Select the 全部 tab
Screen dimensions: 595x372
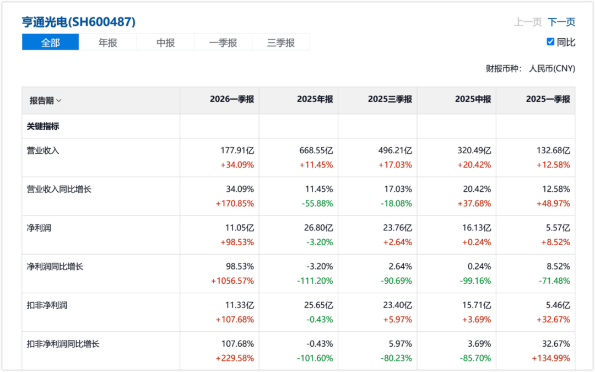51,42
